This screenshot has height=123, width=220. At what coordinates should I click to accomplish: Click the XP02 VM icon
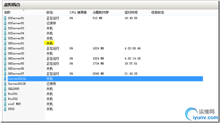[5, 109]
